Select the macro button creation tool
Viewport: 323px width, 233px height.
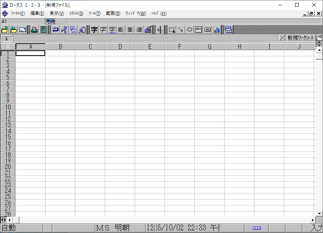[x=207, y=30]
